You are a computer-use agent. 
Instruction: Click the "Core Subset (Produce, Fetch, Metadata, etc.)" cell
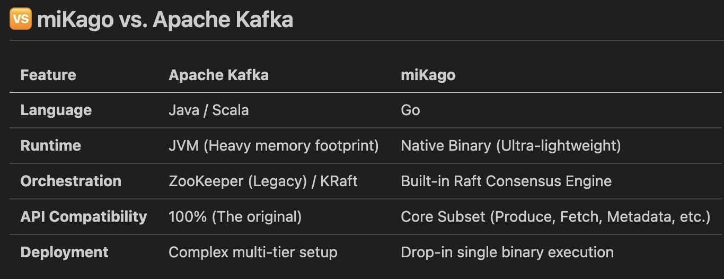coord(555,216)
